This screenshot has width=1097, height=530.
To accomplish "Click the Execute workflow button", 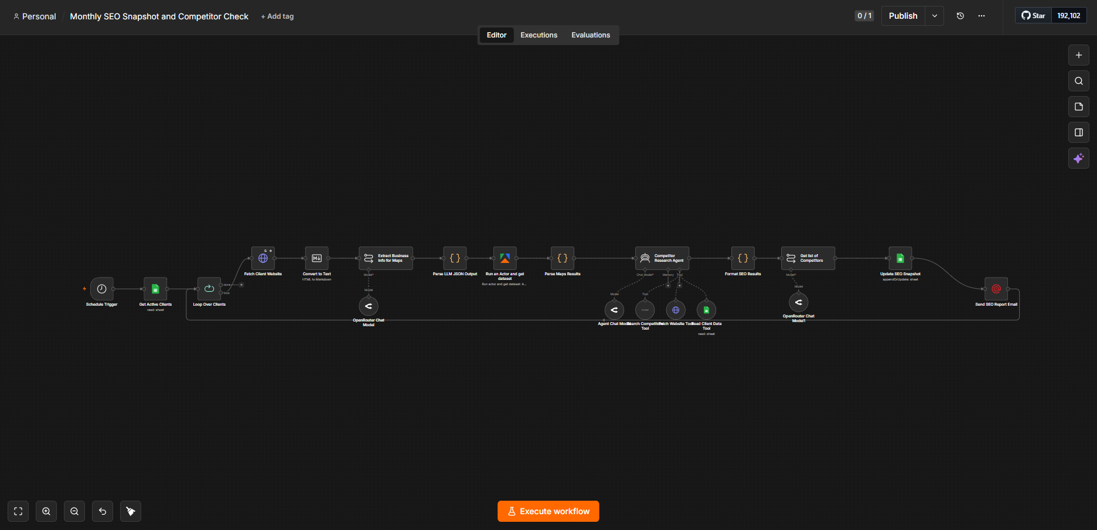I will click(548, 511).
